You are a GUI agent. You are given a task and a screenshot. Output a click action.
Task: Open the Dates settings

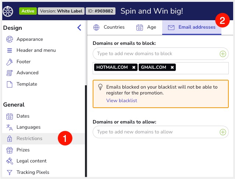pyautogui.click(x=23, y=116)
